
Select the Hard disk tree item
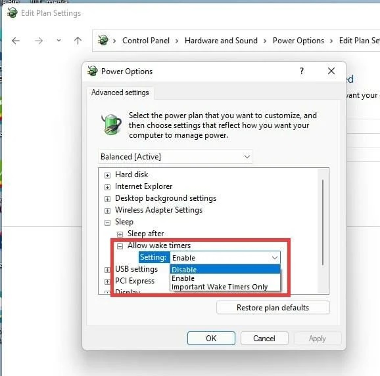click(131, 175)
